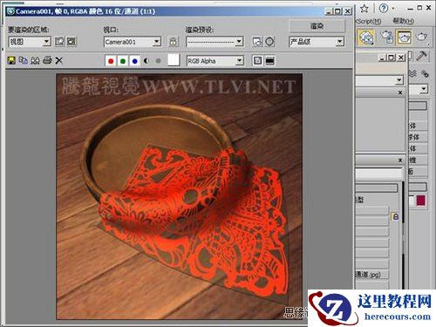This screenshot has height=327, width=436.
Task: Click the white color swatch
Action: coord(174,60)
